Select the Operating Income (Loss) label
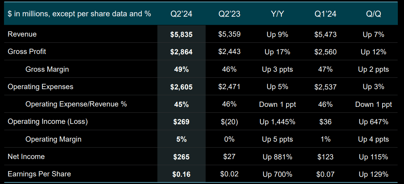Screen dimensions: 404x184 coord(48,122)
